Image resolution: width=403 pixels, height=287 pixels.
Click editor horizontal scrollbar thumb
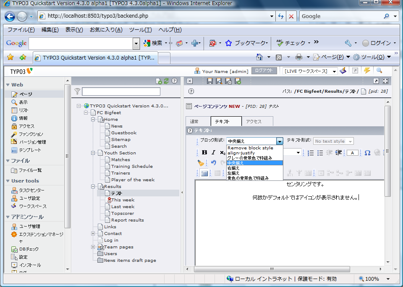pos(272,269)
